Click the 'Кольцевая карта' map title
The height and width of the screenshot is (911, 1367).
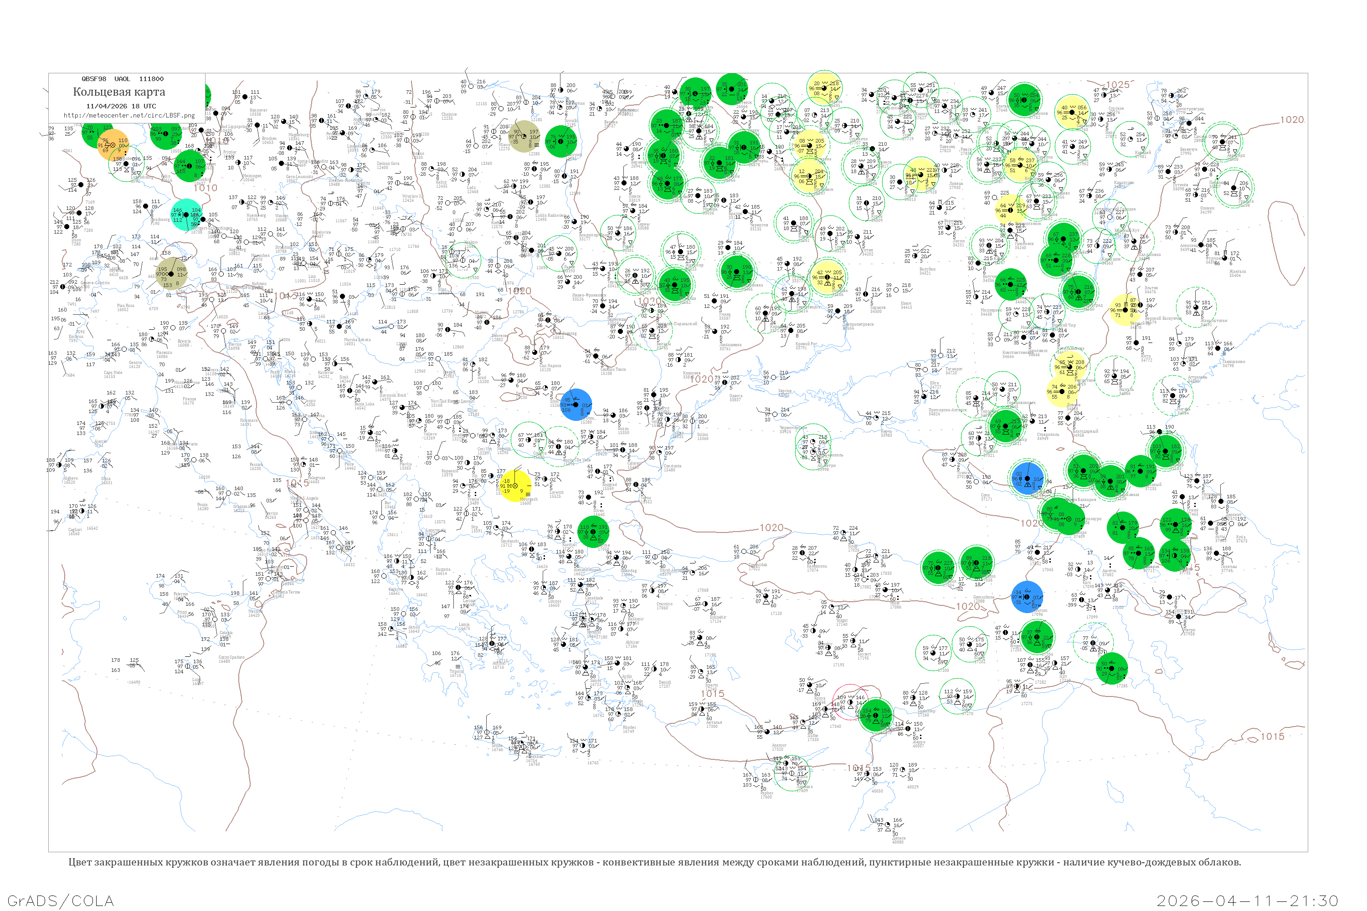tap(119, 92)
